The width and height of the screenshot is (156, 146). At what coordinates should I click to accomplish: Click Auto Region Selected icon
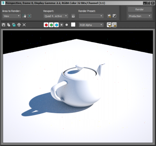30,16
